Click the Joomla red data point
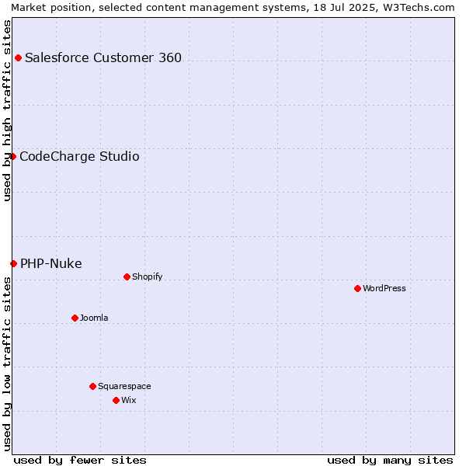This screenshot has width=466, height=466. [x=75, y=318]
